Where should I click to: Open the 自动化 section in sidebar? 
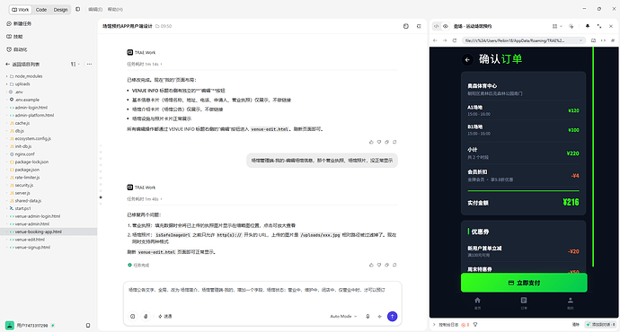(x=17, y=49)
